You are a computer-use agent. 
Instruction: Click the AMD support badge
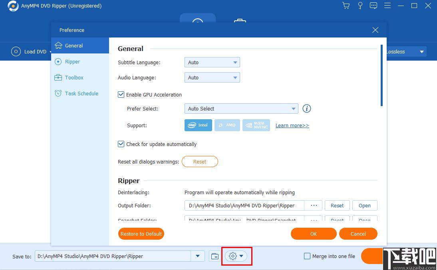coord(227,125)
